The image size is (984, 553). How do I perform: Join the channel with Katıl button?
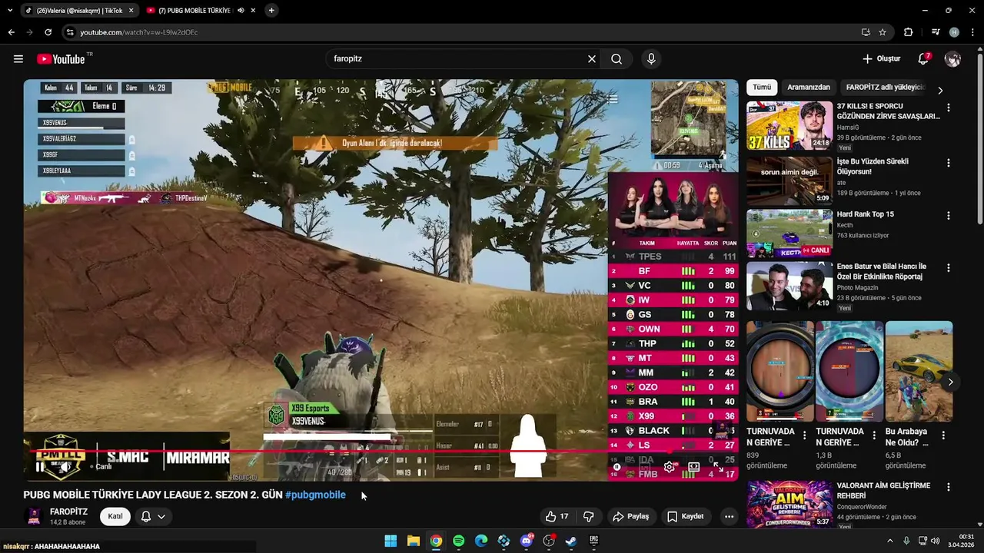pyautogui.click(x=115, y=516)
